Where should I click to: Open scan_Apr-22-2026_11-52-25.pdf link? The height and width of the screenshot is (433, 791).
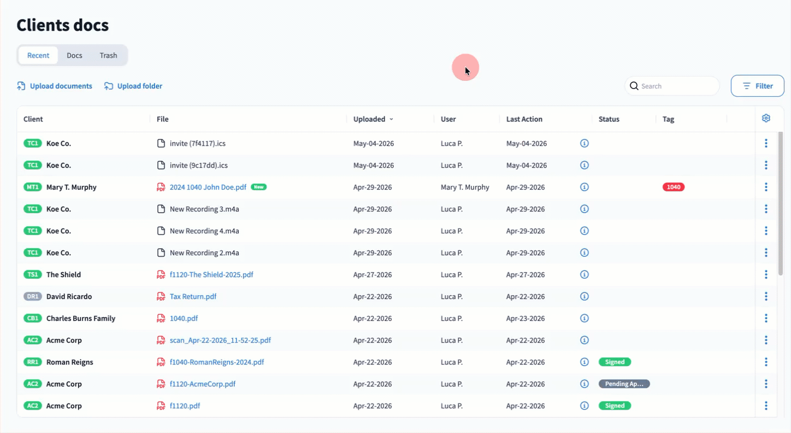click(220, 340)
